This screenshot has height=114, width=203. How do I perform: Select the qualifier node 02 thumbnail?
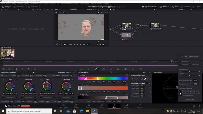[126, 35]
